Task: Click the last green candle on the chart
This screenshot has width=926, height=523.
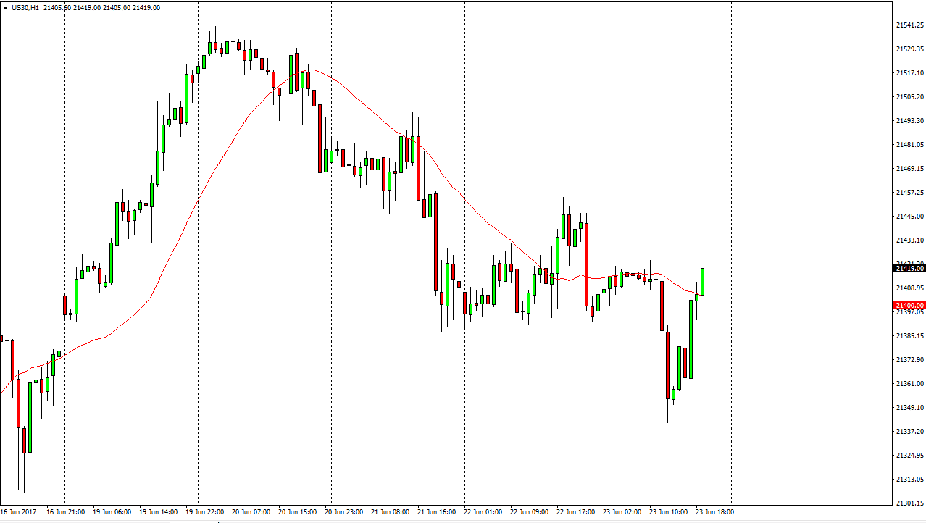Action: click(x=703, y=281)
